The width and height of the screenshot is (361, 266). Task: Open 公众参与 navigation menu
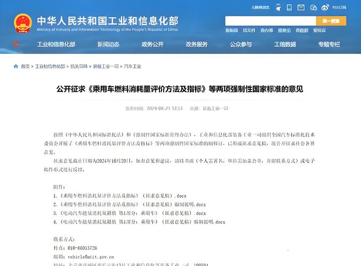[x=241, y=44]
